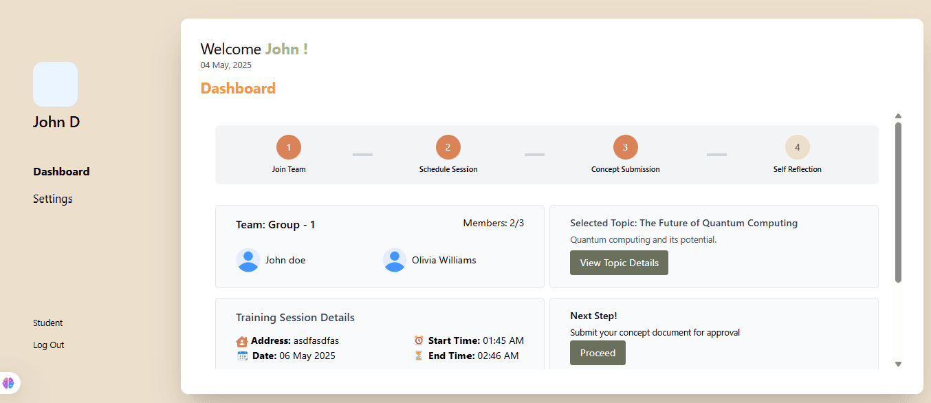This screenshot has width=931, height=403.
Task: Click the step 4 circle for Self Reflection
Action: coord(798,147)
